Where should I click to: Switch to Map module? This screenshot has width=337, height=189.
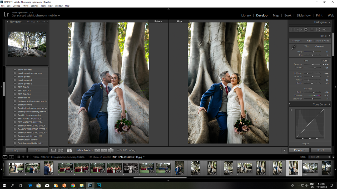276,15
